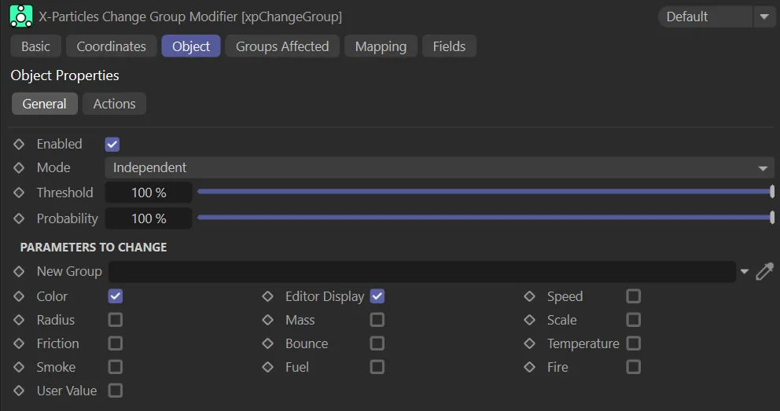
Task: Click the keyframe diamond next to Threshold
Action: click(20, 193)
